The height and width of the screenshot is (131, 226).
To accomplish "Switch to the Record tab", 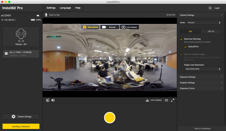I will (110, 27).
